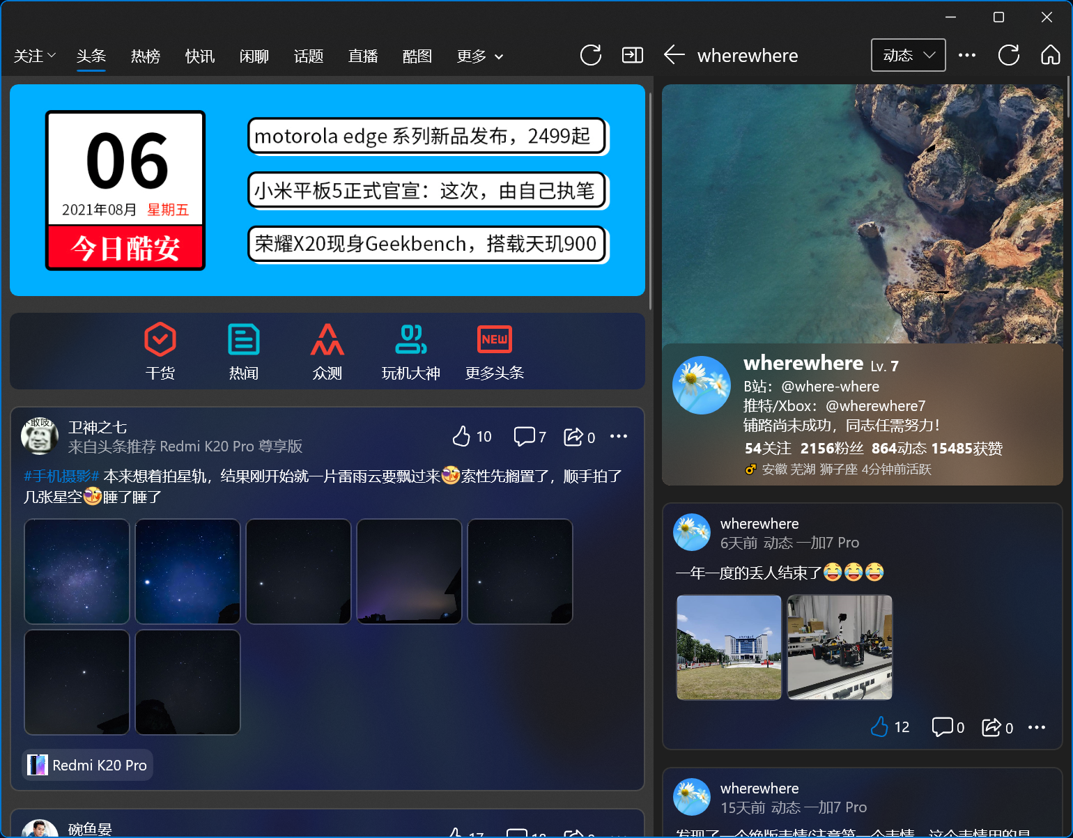The height and width of the screenshot is (838, 1073).
Task: Open more options on 卫神之七's post
Action: click(619, 437)
